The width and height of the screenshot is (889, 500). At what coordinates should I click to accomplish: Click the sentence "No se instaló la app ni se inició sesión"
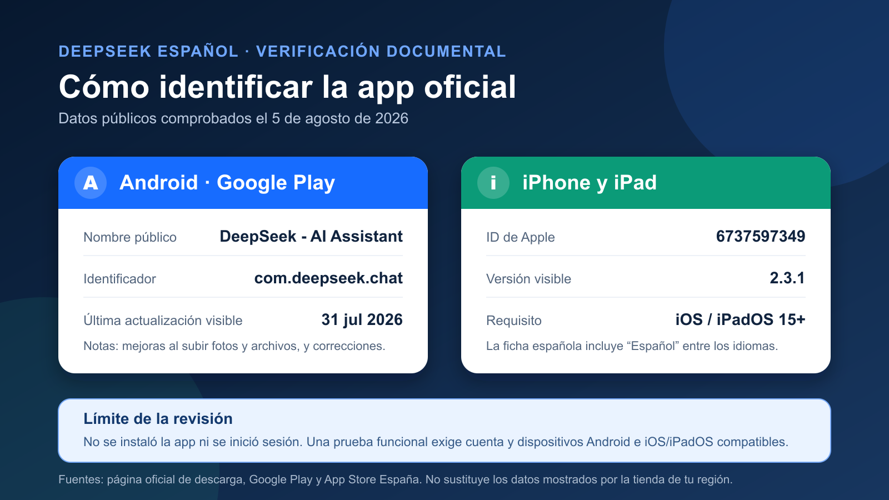193,442
